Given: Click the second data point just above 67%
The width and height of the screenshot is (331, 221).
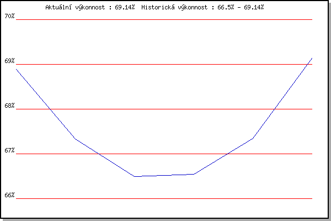Looking at the screenshot, I should pyautogui.click(x=76, y=139).
